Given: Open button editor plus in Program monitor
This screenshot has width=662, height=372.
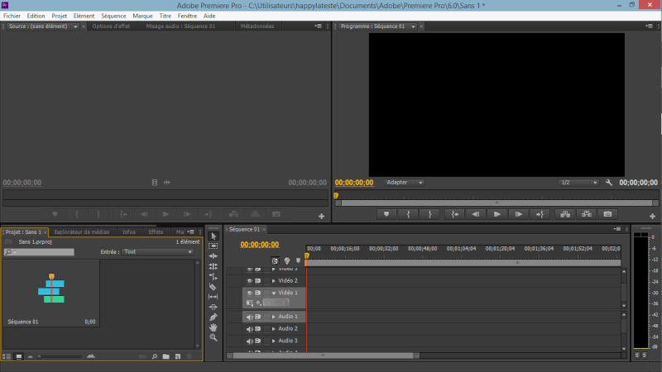Looking at the screenshot, I should (x=652, y=216).
